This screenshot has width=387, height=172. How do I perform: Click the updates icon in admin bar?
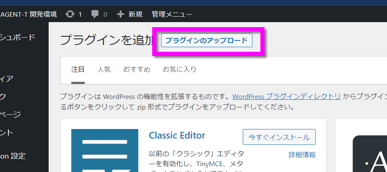tap(70, 14)
